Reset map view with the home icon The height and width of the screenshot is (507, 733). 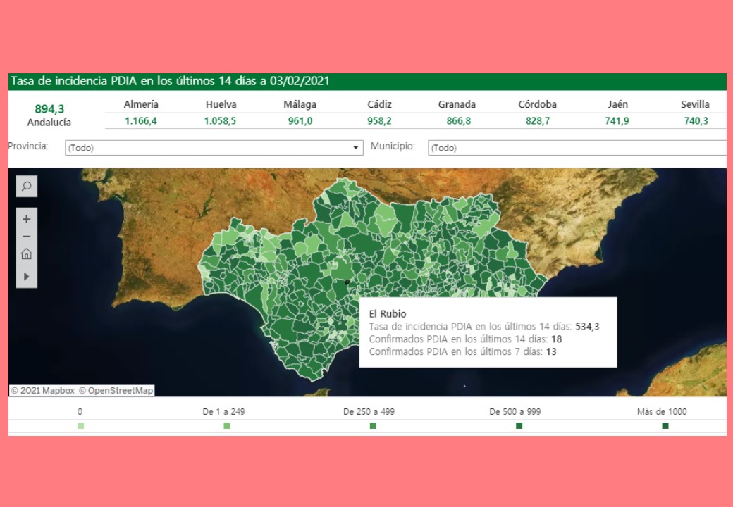click(x=27, y=254)
